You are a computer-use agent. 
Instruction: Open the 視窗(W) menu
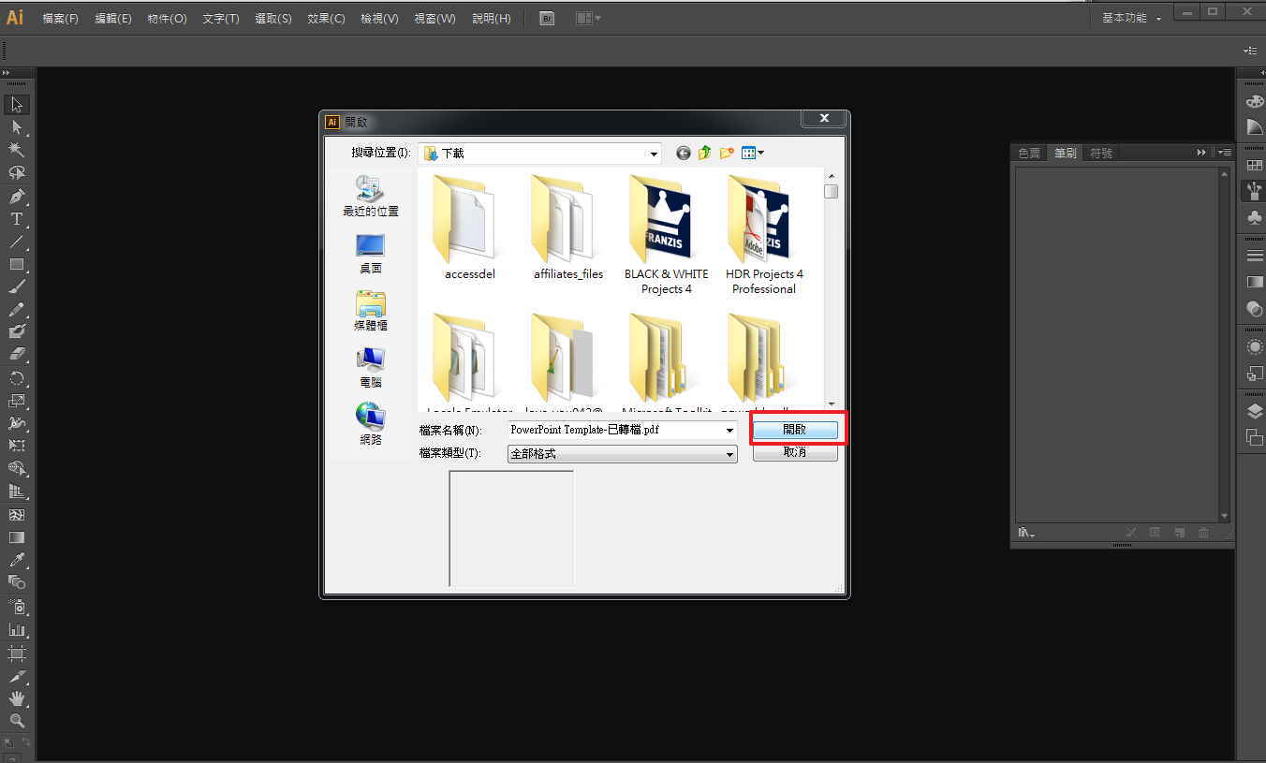click(x=434, y=19)
